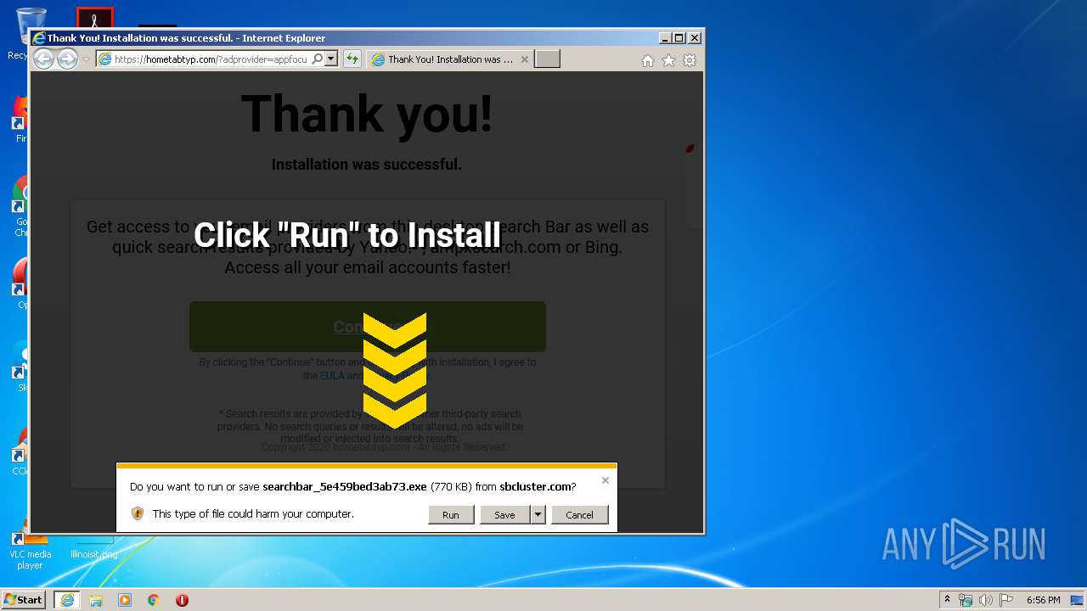Go forward with Internet Explorer forward arrow

pos(67,59)
